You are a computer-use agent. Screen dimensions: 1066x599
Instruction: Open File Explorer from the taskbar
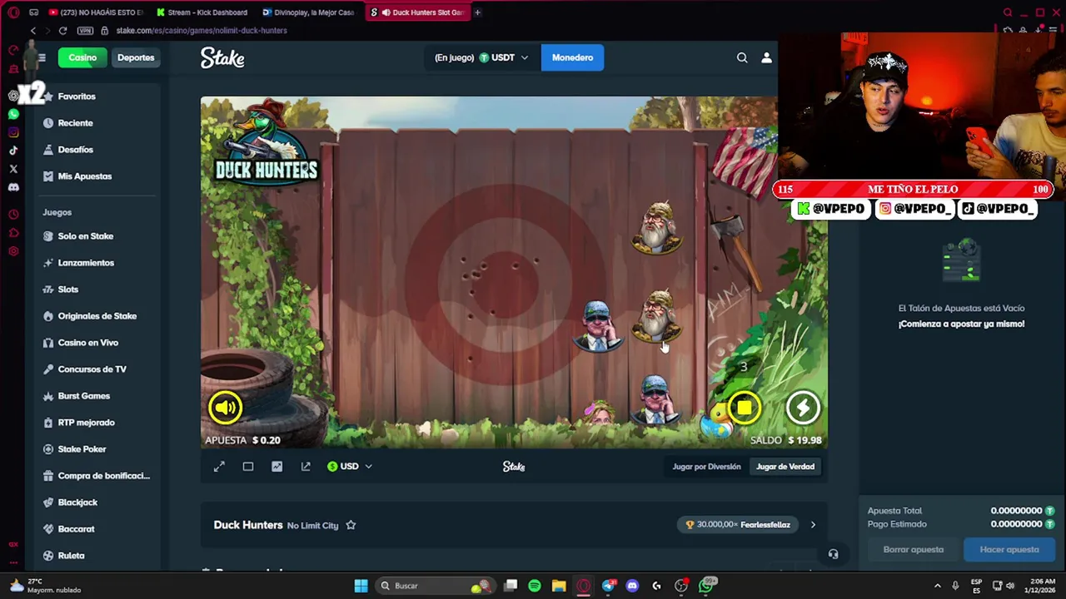tap(559, 586)
